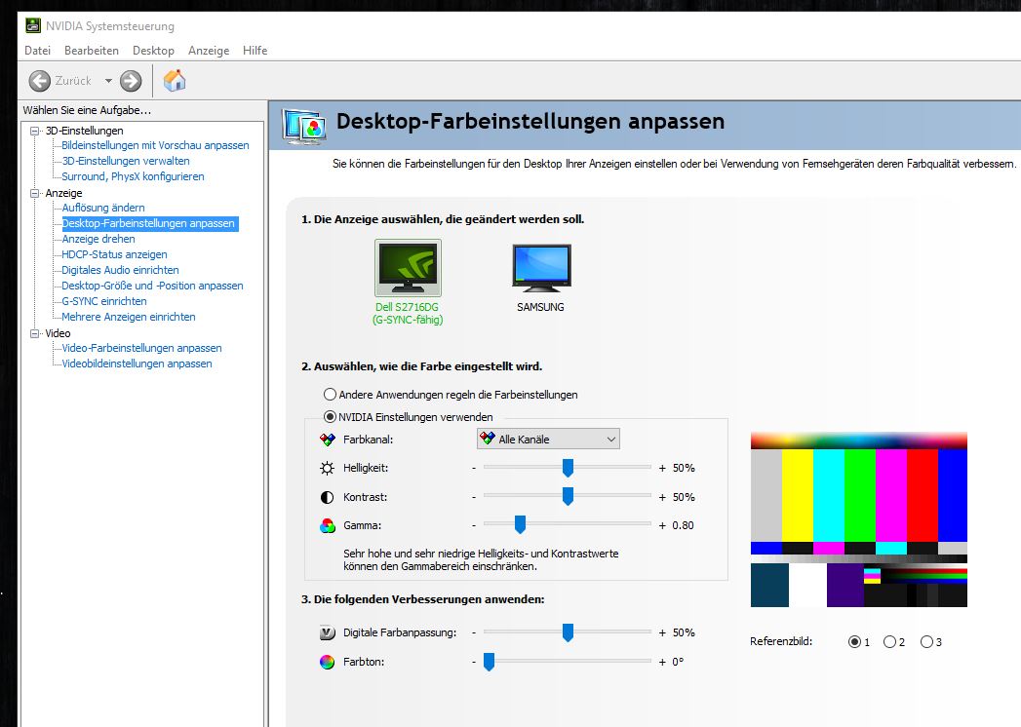
Task: Click the NVIDIA logo icon in title bar
Action: 32,26
